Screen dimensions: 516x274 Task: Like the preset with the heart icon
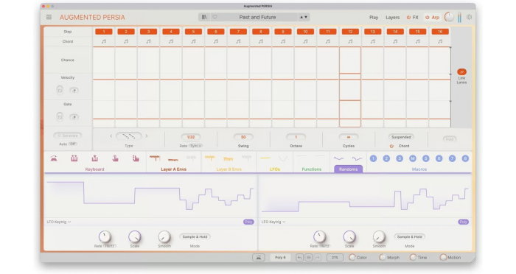[x=215, y=17]
